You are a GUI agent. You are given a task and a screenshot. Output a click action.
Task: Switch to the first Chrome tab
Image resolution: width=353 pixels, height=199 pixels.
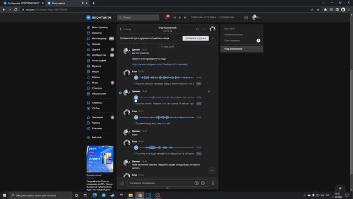tap(23, 3)
